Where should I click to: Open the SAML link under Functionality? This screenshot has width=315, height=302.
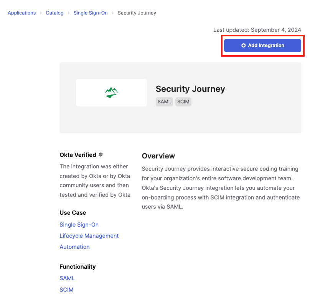pos(67,278)
